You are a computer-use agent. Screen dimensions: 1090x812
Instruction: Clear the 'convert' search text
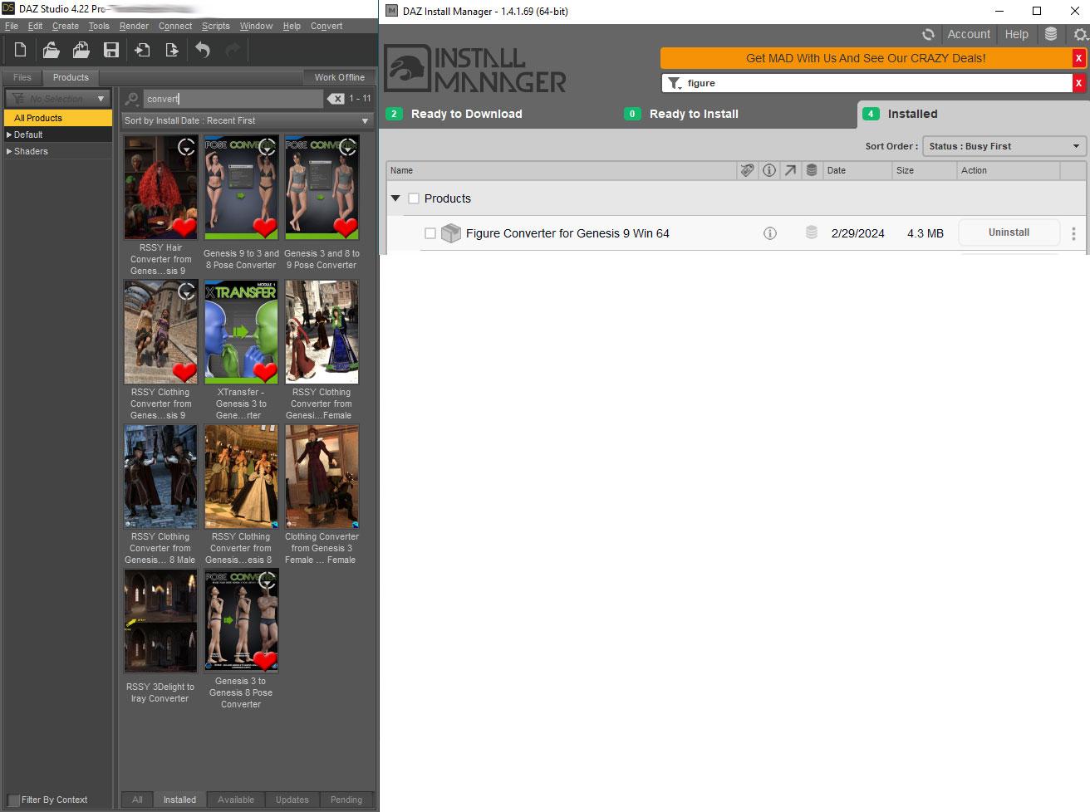point(336,99)
